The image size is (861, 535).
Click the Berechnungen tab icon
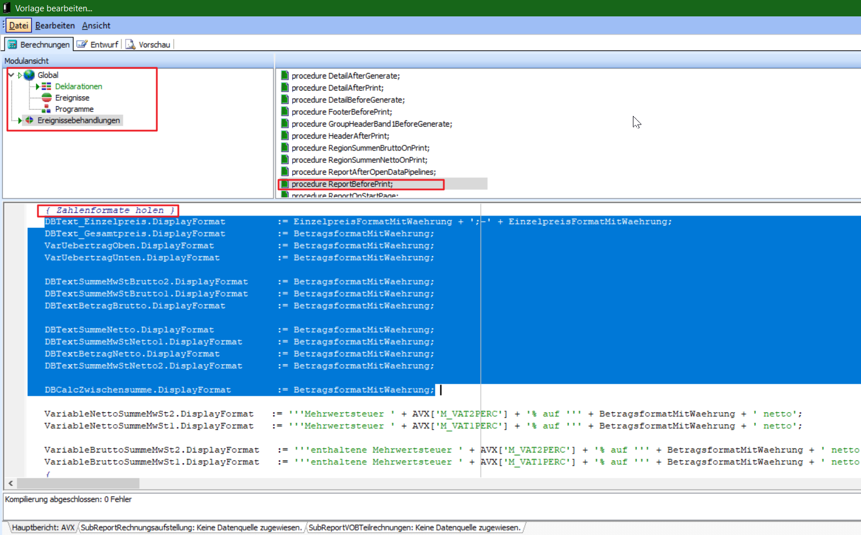pyautogui.click(x=12, y=44)
